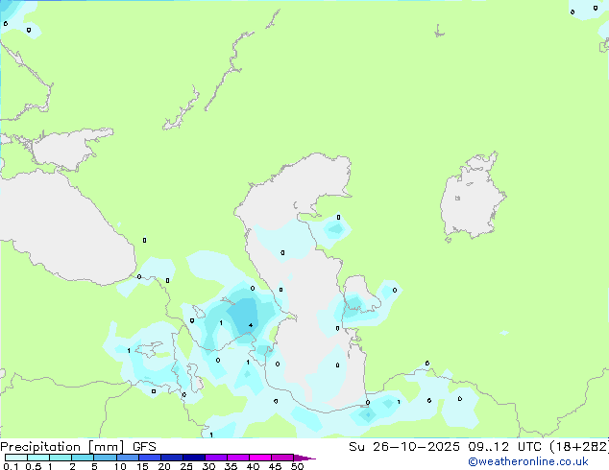609x470 pixels.
Task: Select the 35–40 mm legend color swatch
Action: (237, 458)
